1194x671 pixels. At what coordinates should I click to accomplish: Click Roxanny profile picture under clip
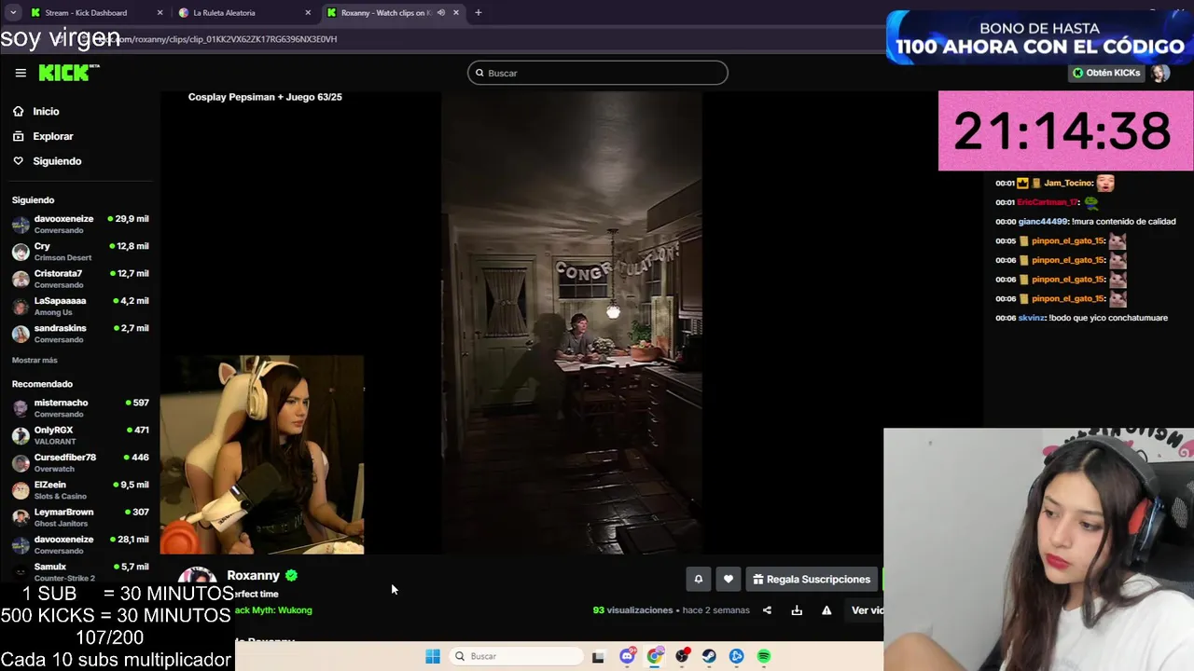coord(198,582)
